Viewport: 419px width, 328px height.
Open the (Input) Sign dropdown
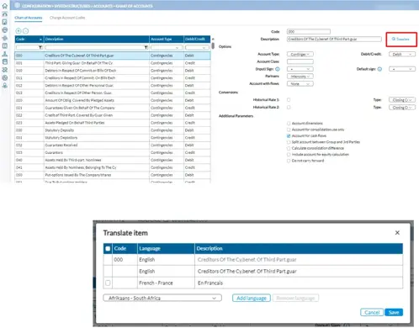(300, 69)
